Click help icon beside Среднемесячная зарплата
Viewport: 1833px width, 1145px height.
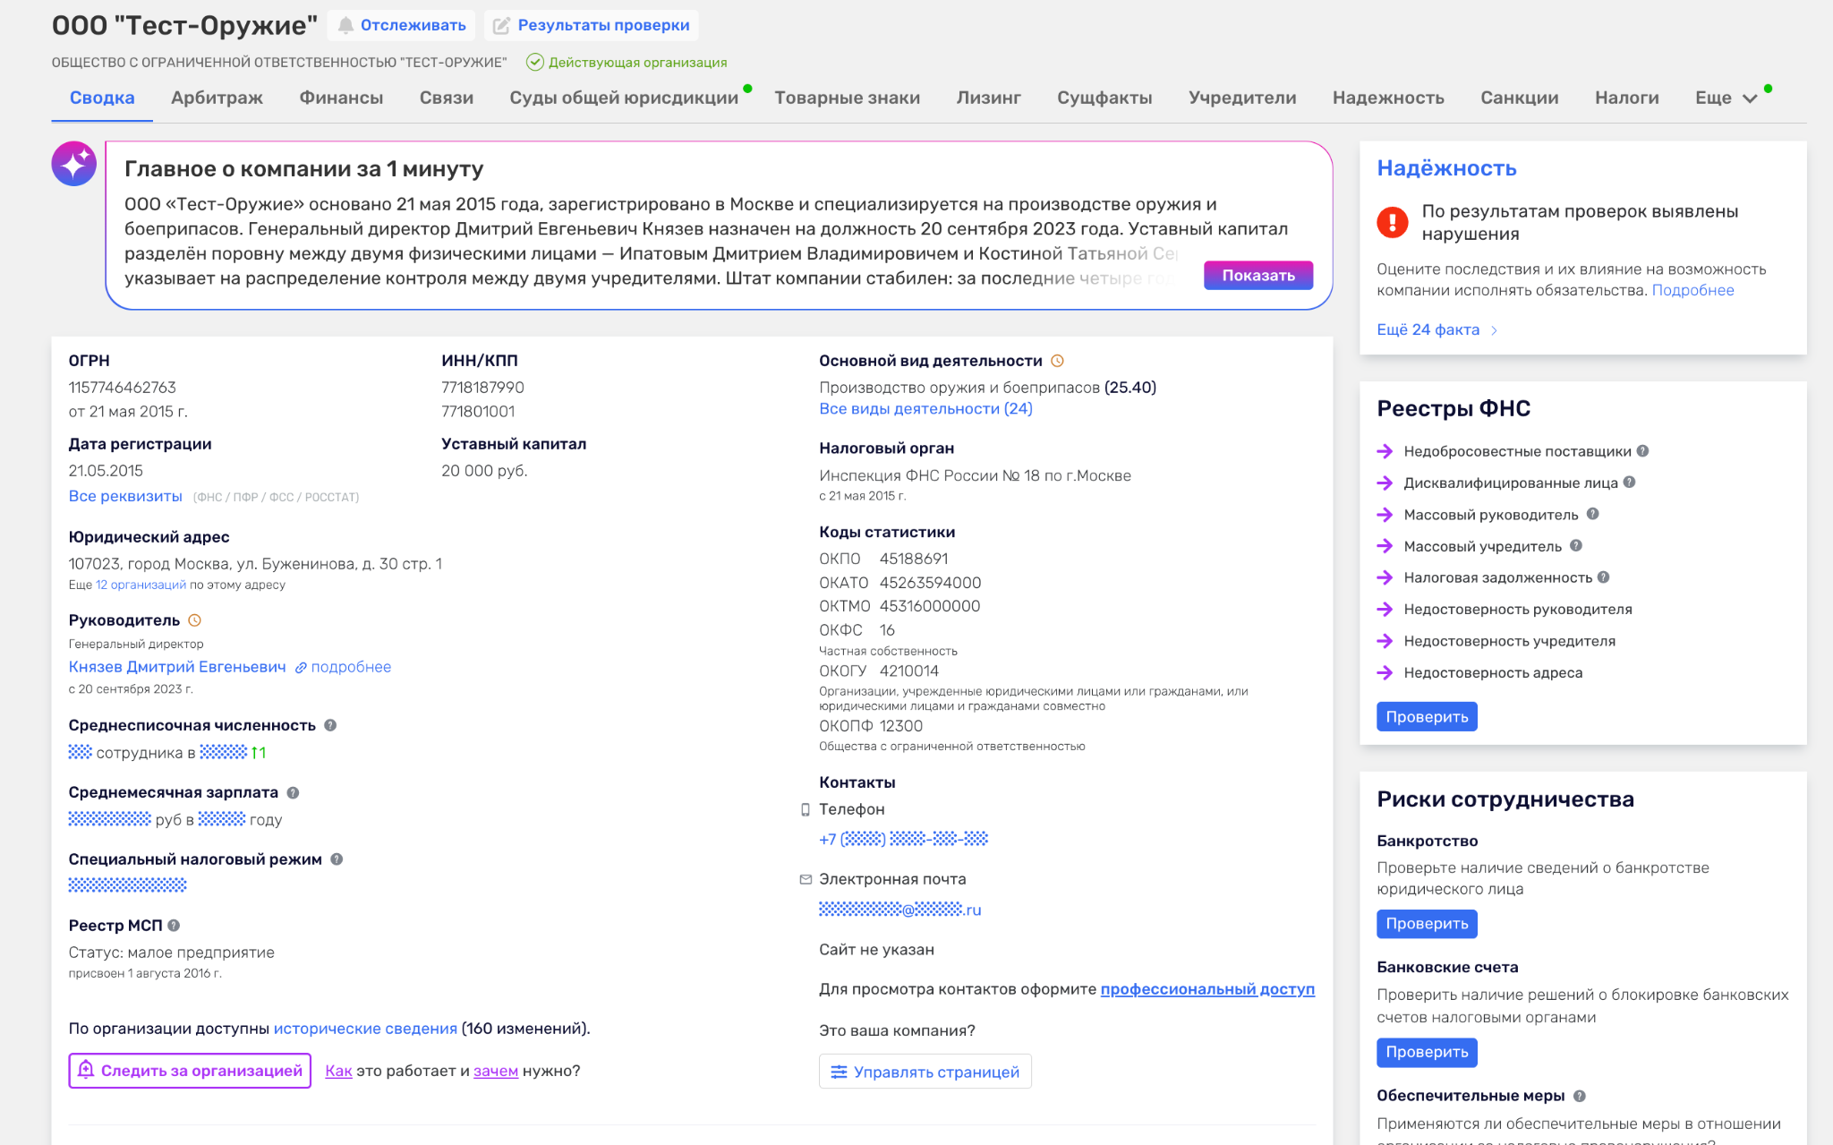coord(293,792)
